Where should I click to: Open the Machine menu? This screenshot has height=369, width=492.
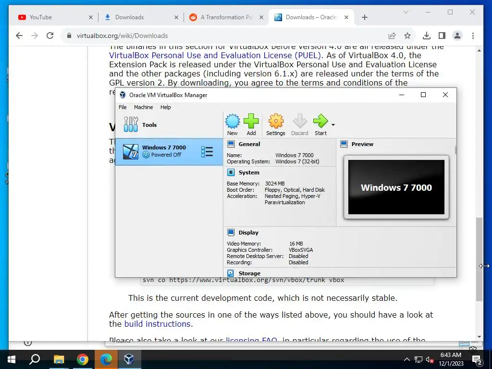pos(143,107)
